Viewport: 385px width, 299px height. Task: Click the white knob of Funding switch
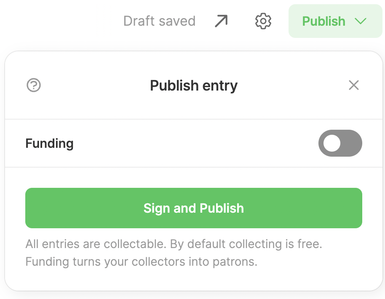[332, 143]
